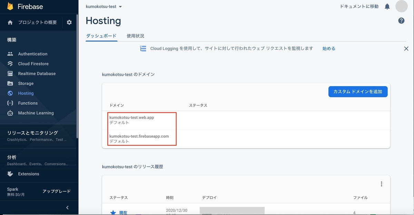Click the sidebar vertical scrollbar
The height and width of the screenshot is (215, 414).
coord(77,76)
